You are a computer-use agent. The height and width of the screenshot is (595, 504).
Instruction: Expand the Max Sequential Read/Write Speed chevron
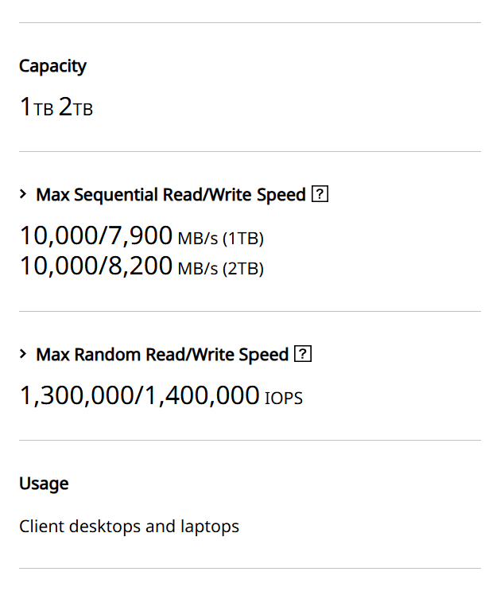23,195
